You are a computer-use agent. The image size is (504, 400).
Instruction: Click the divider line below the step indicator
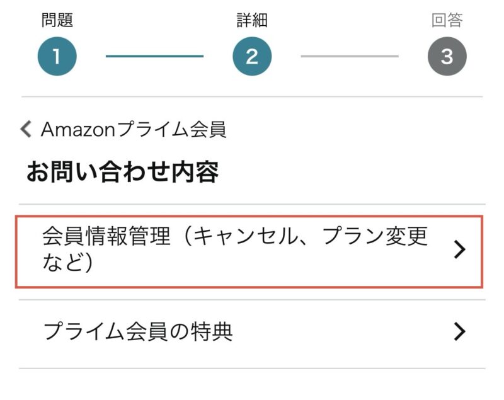[252, 96]
